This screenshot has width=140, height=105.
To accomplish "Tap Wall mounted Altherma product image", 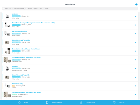I will click(7, 33).
